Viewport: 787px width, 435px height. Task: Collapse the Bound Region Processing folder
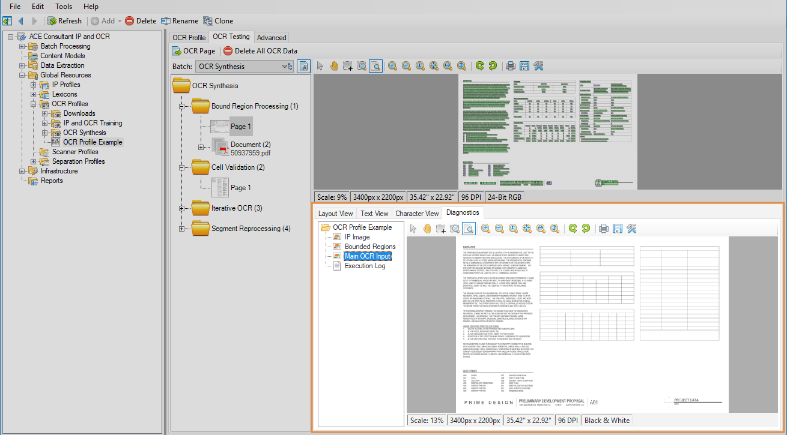[182, 106]
